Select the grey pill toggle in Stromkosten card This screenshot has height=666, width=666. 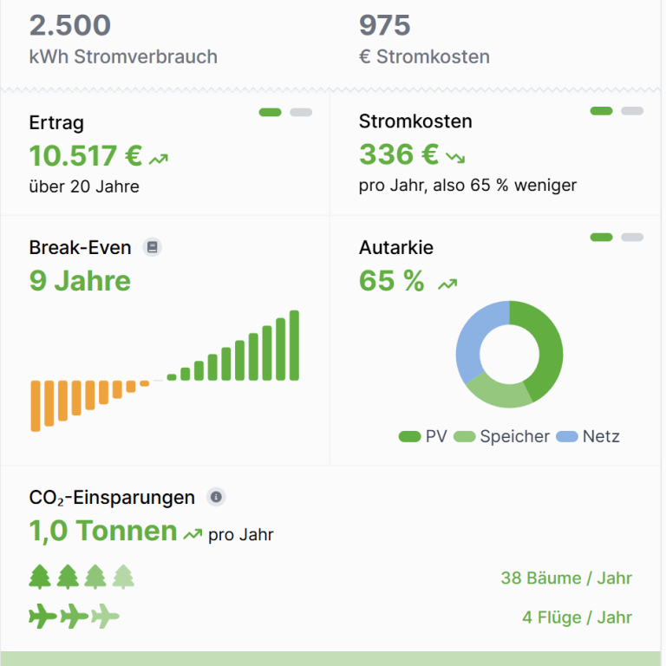click(632, 111)
